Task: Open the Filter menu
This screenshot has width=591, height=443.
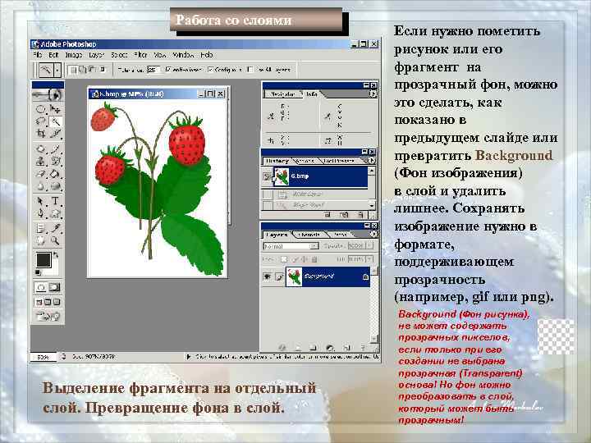Action: click(140, 55)
